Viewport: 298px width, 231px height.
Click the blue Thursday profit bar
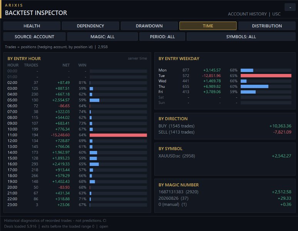click(x=254, y=87)
